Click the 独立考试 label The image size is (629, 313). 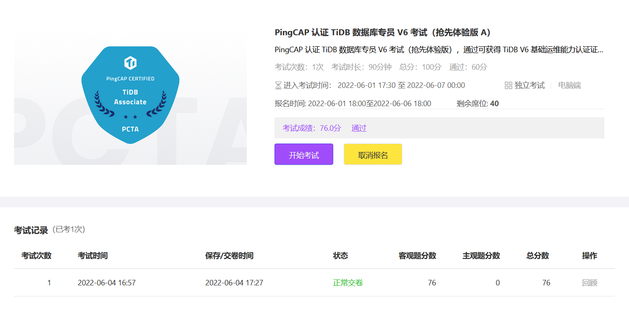point(529,85)
